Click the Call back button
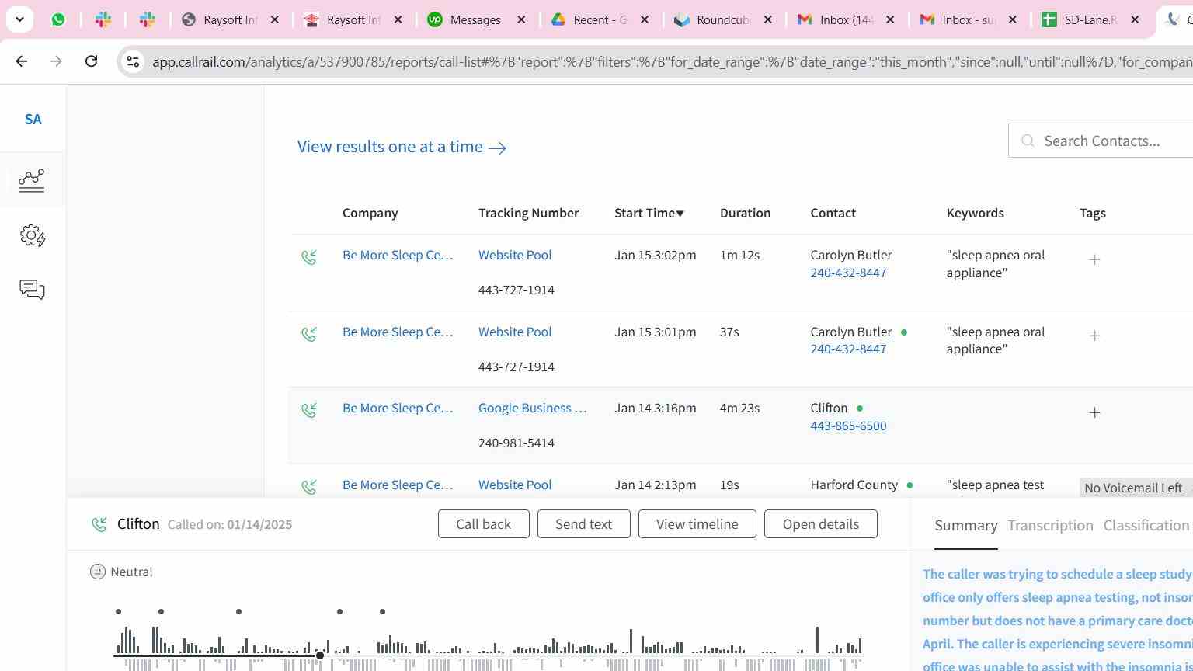Image resolution: width=1193 pixels, height=671 pixels. [x=483, y=524]
